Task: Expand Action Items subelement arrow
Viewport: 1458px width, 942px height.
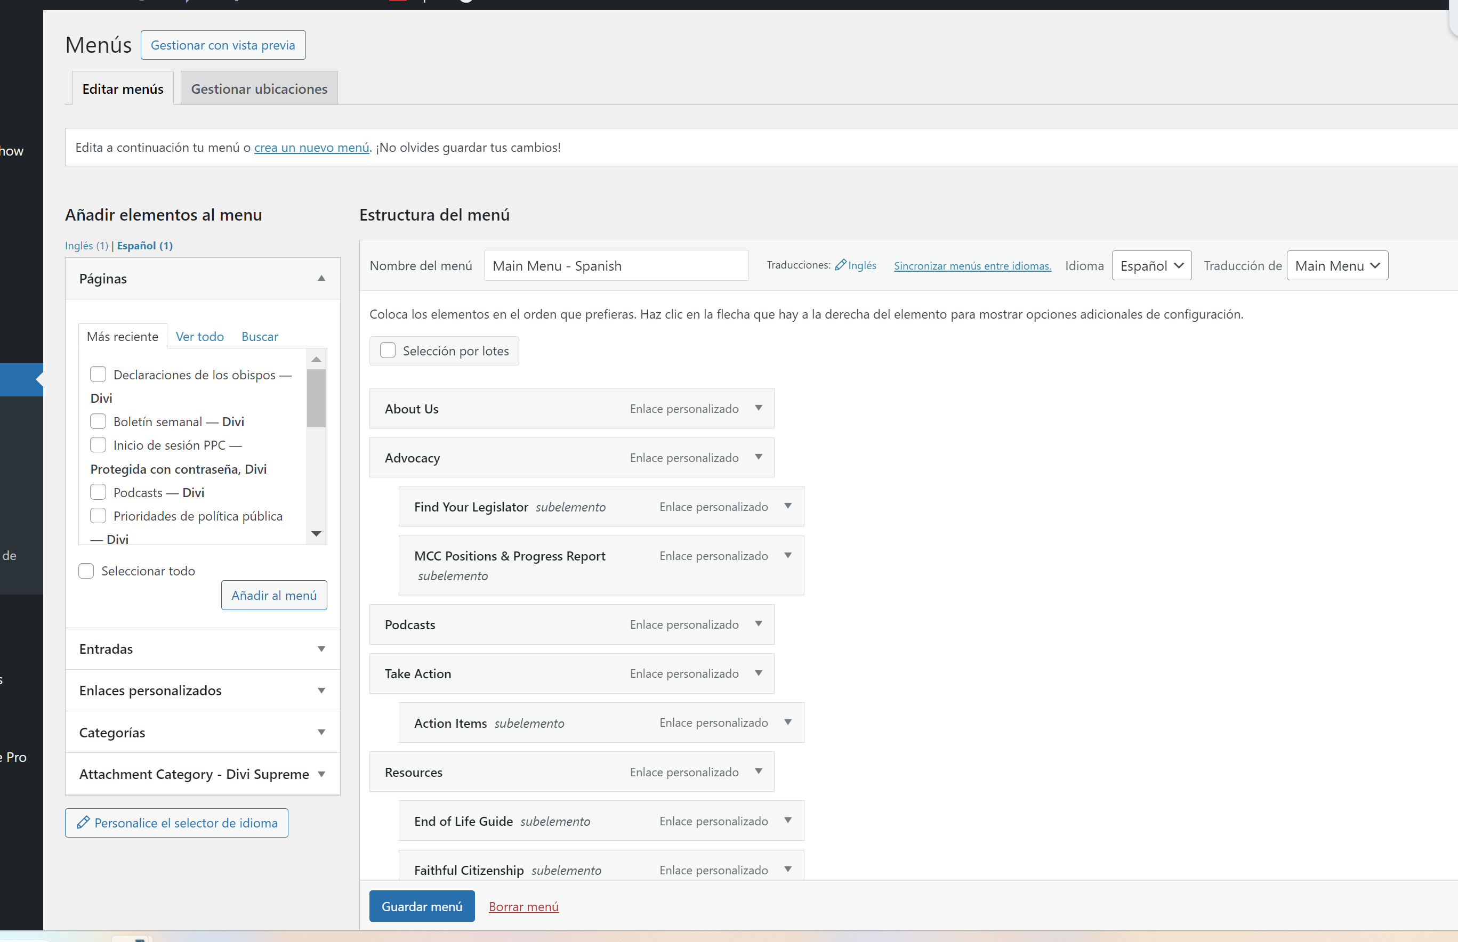Action: tap(787, 722)
